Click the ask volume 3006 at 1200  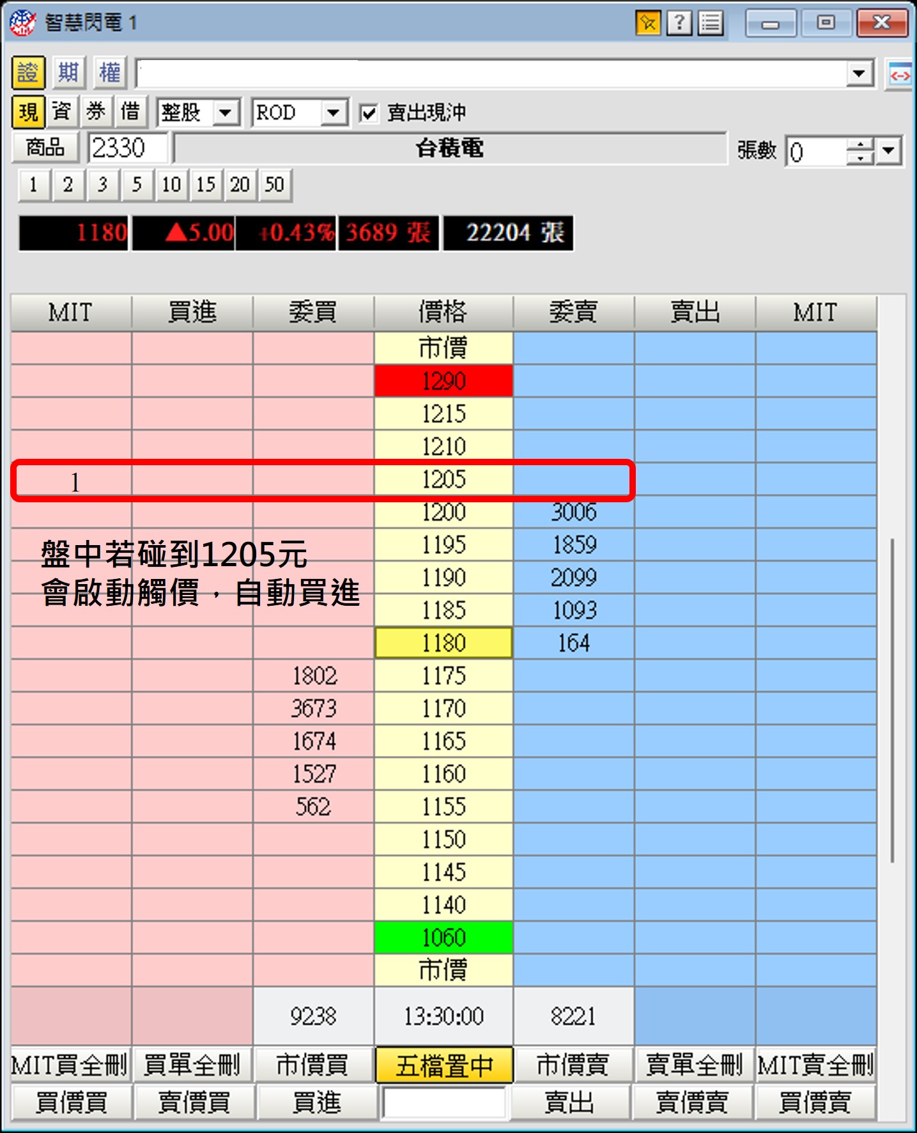coord(574,512)
